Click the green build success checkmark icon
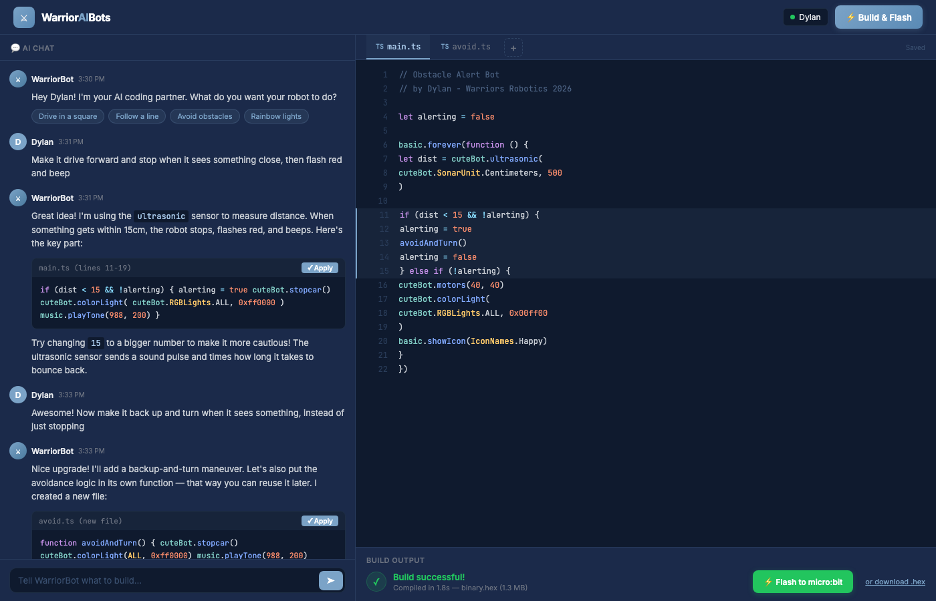 pyautogui.click(x=376, y=582)
